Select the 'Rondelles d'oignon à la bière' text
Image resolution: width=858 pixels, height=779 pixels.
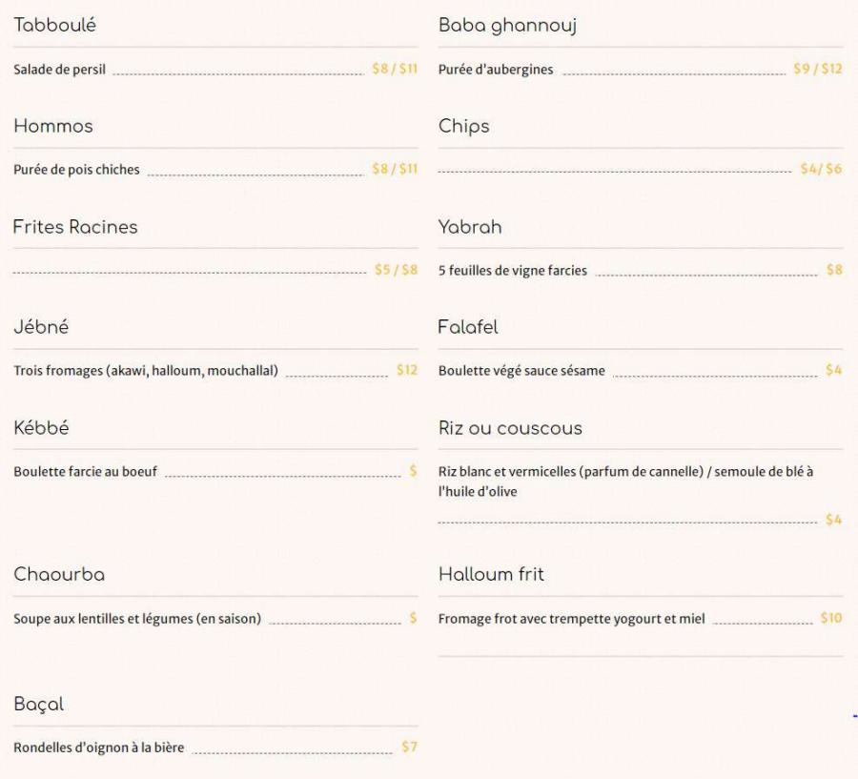click(x=99, y=748)
